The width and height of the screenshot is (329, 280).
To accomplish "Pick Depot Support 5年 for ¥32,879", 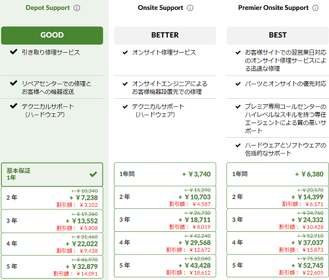I will [52, 267].
